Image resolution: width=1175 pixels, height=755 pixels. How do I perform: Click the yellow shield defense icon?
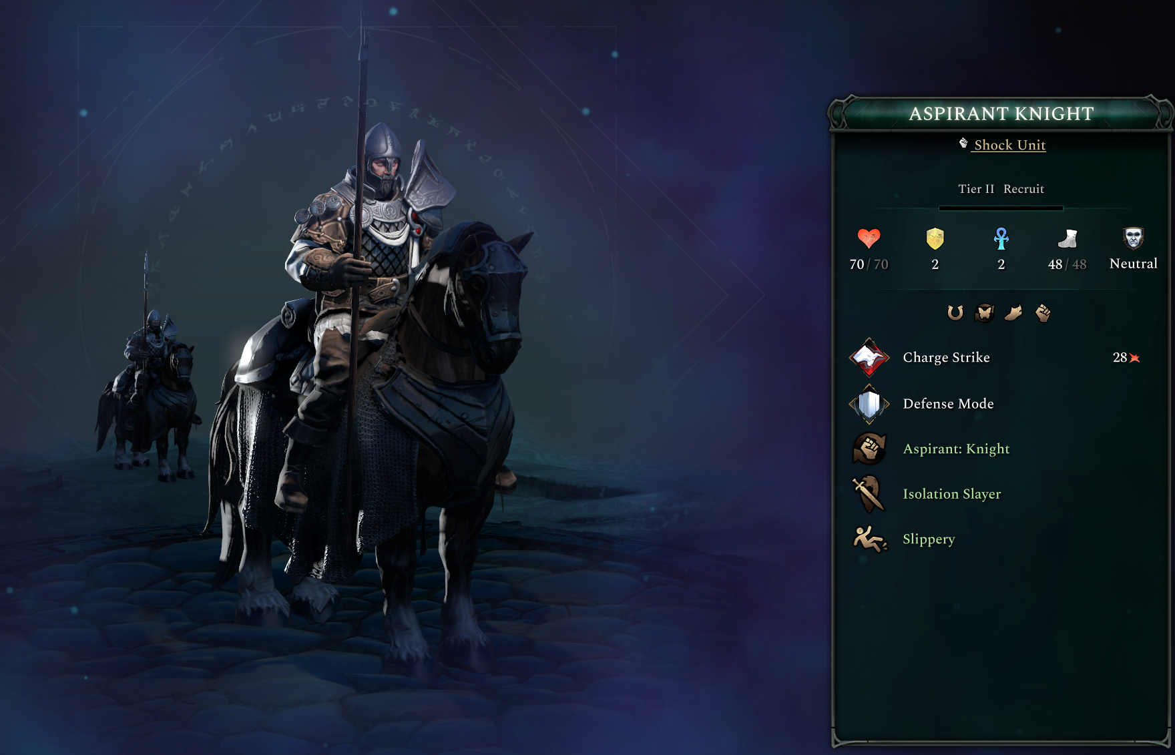(x=935, y=238)
